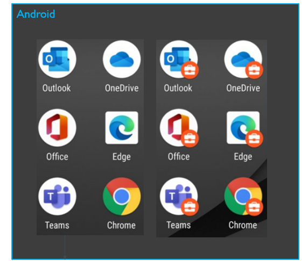Viewport: 308px width, 261px height.
Task: Click the briefcase badge on work Chrome
Action: 254,207
